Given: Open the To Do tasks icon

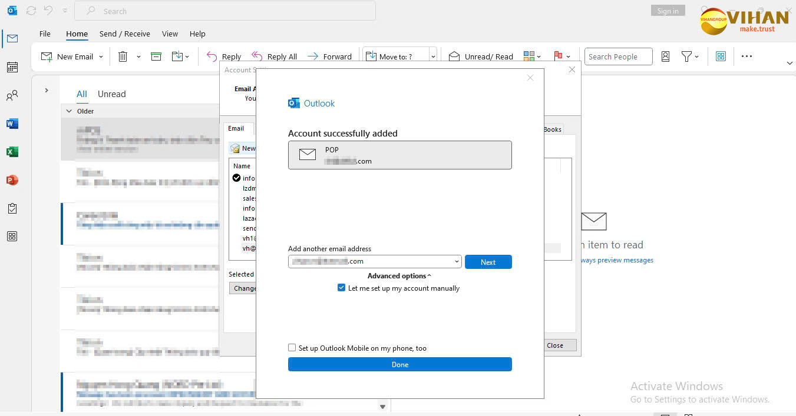Looking at the screenshot, I should point(12,208).
